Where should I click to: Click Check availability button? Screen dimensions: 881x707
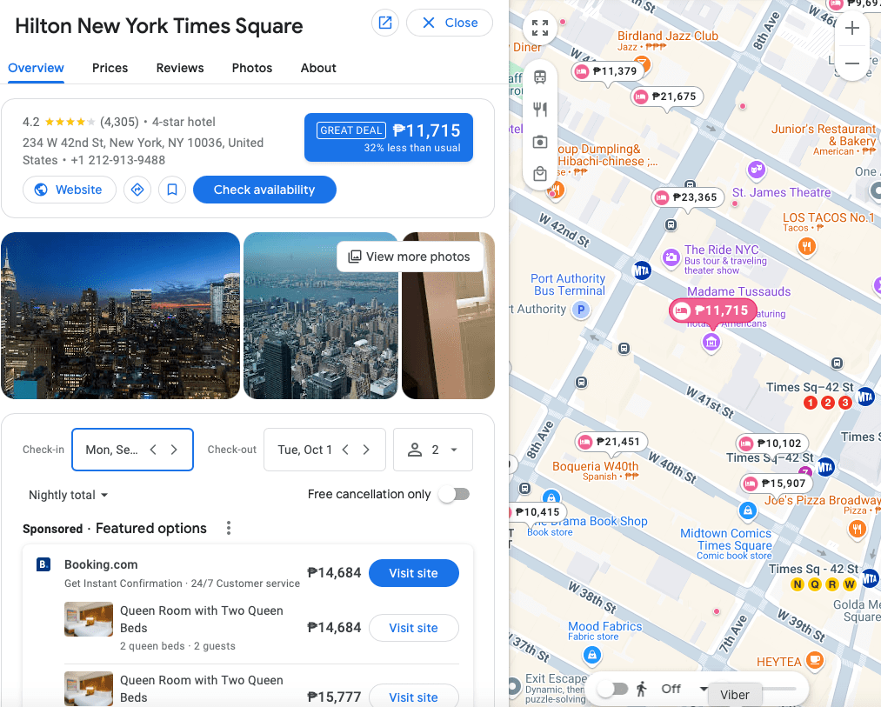click(x=264, y=190)
